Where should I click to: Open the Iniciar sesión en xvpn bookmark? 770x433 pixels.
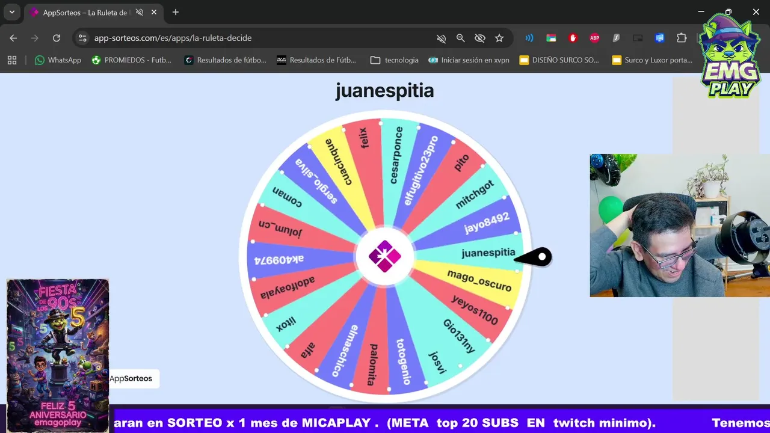point(470,60)
